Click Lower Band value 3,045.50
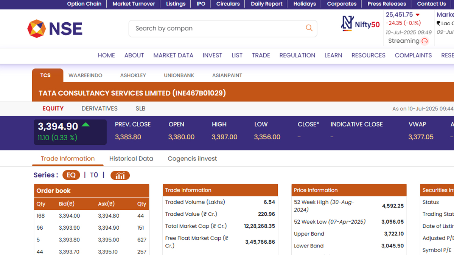Viewport: 454px width, 255px height. coord(393,246)
